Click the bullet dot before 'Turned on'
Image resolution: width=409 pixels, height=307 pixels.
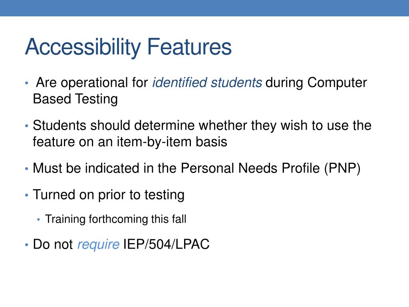point(26,195)
